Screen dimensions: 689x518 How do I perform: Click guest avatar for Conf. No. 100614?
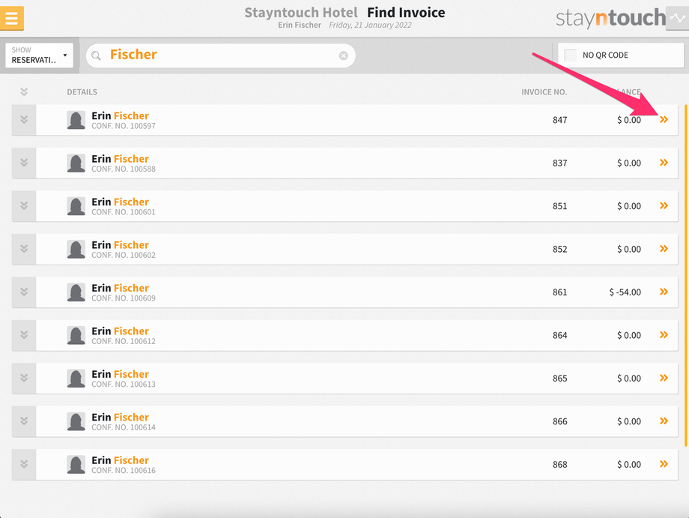click(x=76, y=422)
